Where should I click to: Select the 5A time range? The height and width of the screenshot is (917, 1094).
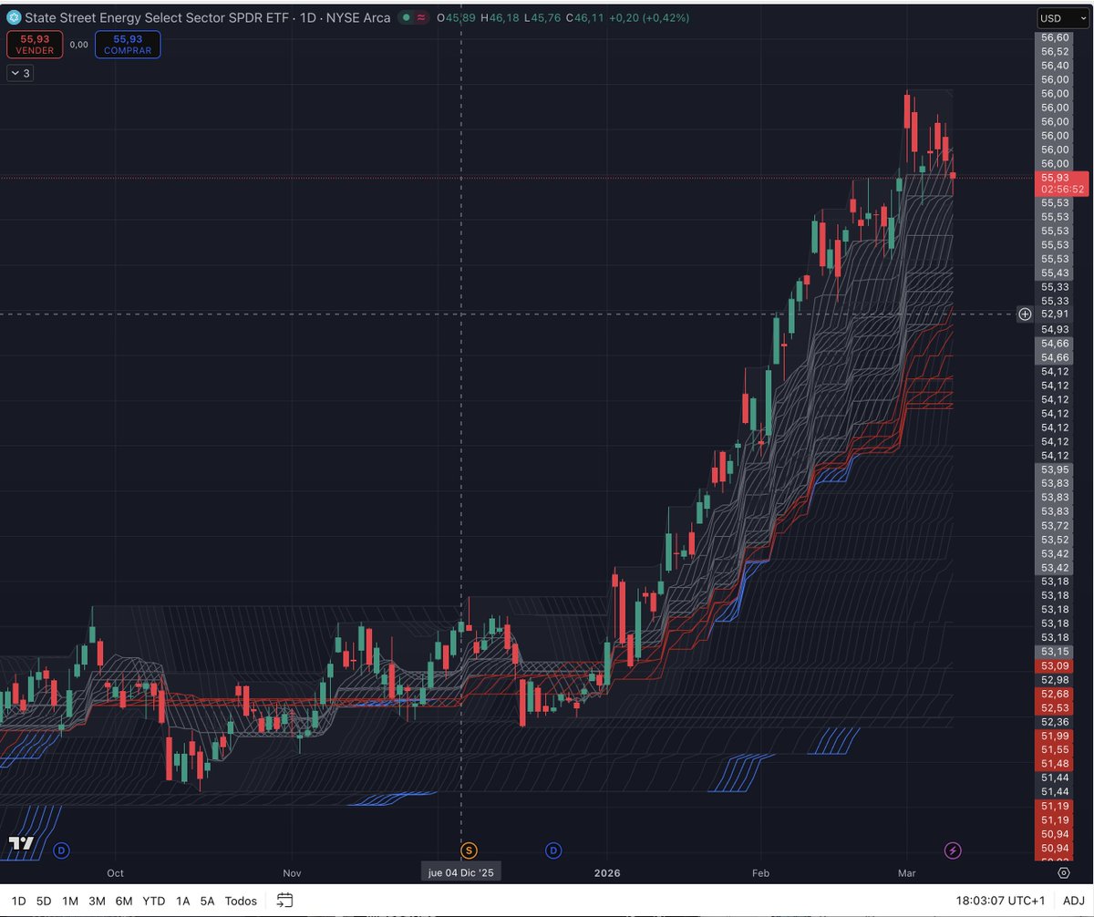pyautogui.click(x=207, y=901)
